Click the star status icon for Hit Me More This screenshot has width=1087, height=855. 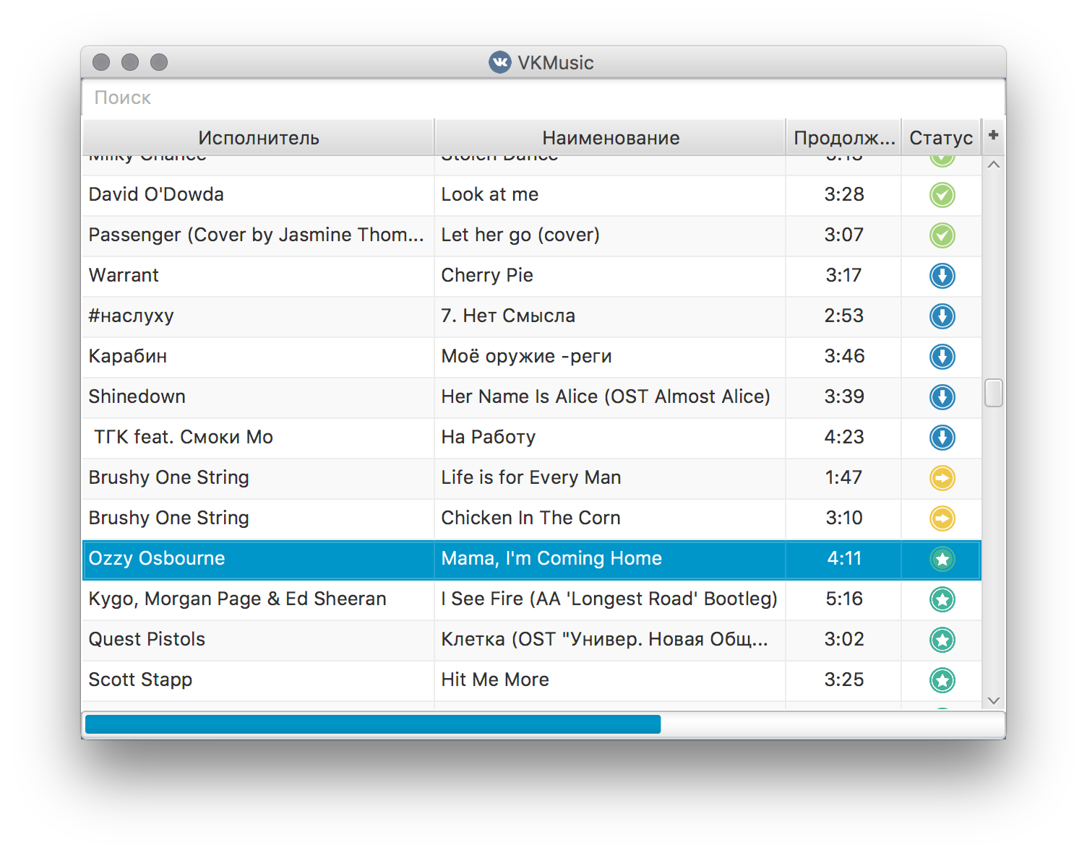tap(942, 680)
